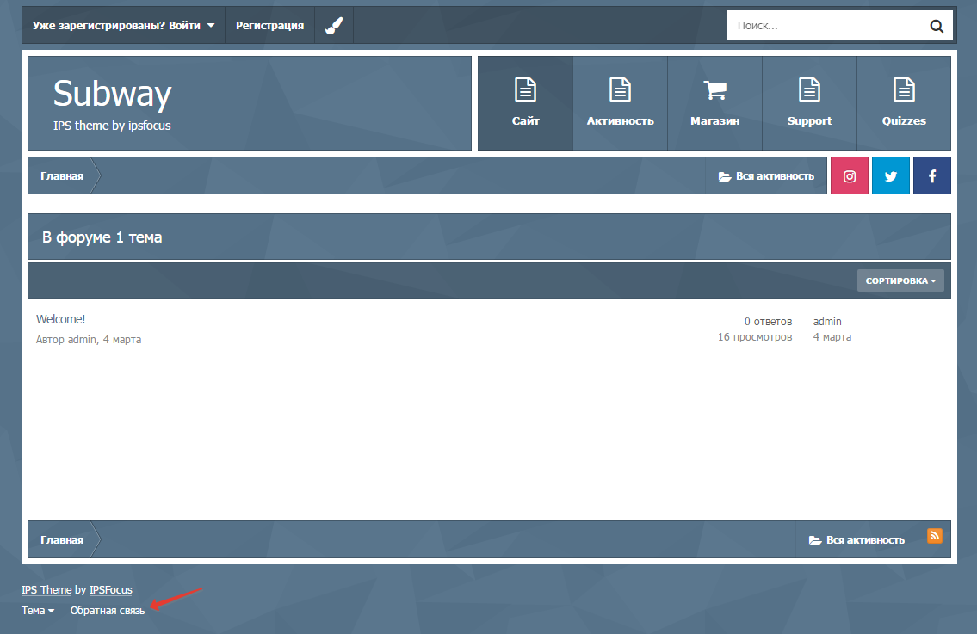Click the orange RSS feed icon
This screenshot has height=634, width=977.
coord(935,536)
